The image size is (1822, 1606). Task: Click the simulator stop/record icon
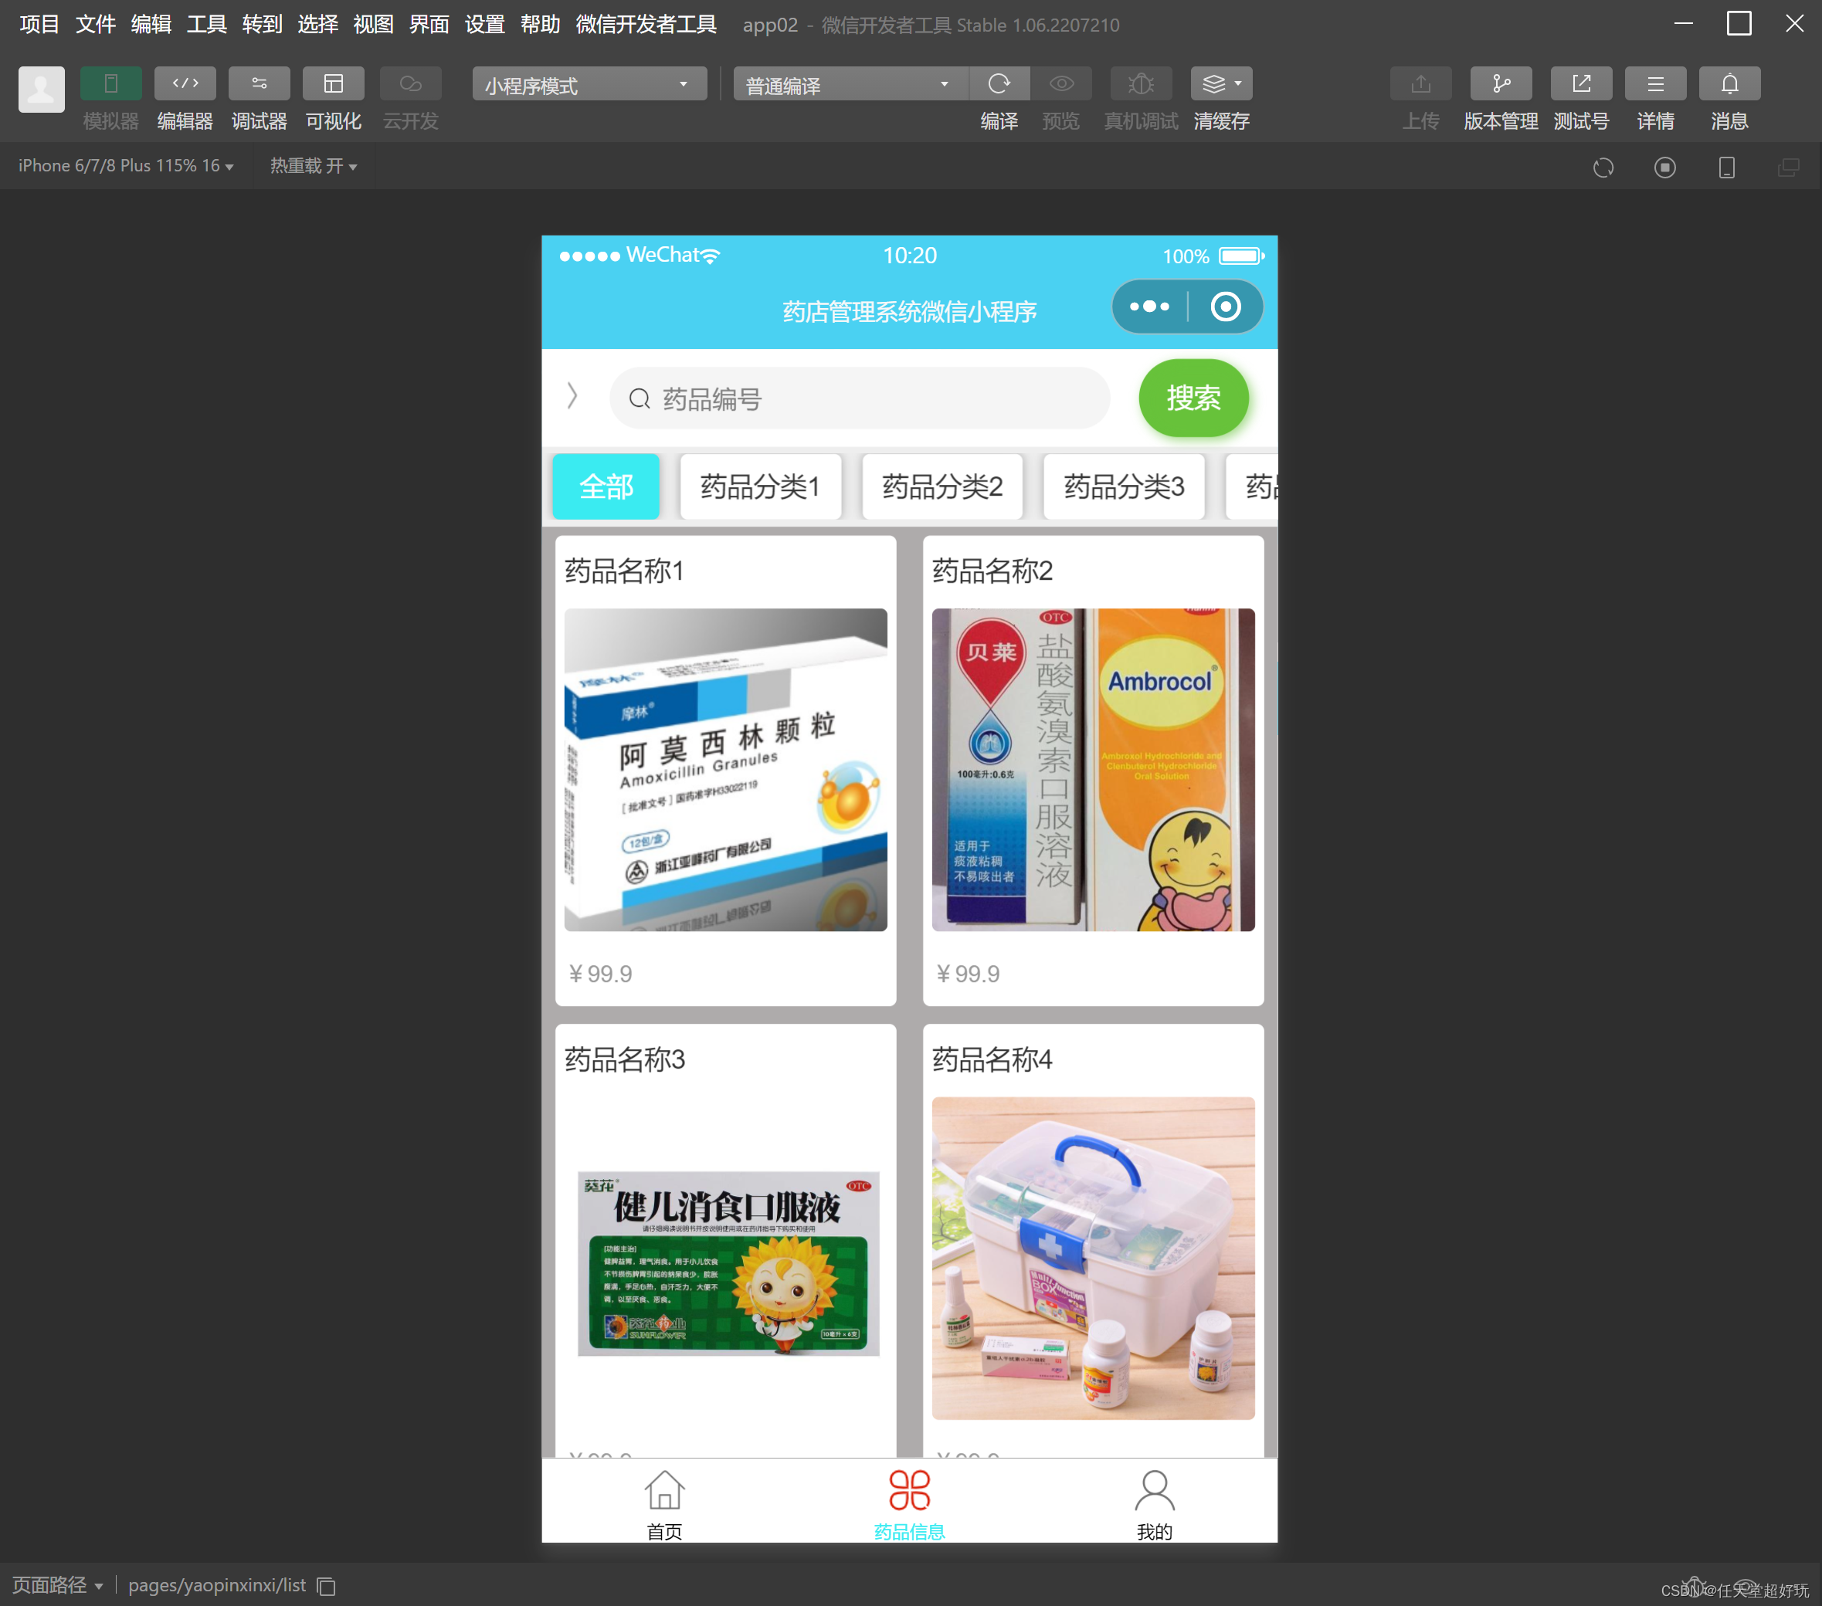(x=1664, y=168)
